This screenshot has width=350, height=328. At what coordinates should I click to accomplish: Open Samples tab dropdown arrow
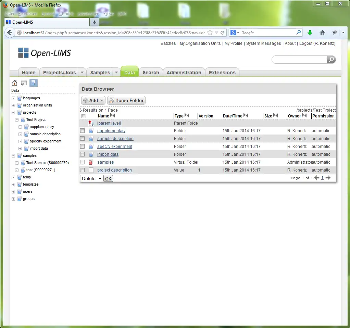tap(116, 73)
